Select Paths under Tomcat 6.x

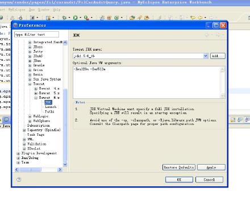pyautogui.click(x=49, y=112)
